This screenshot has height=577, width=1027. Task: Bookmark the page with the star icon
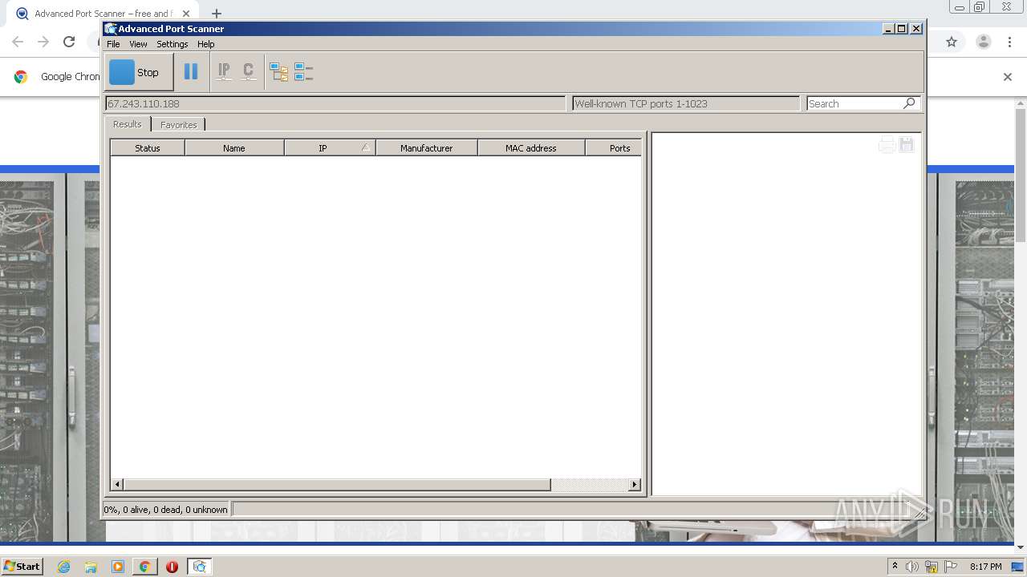[x=952, y=42]
